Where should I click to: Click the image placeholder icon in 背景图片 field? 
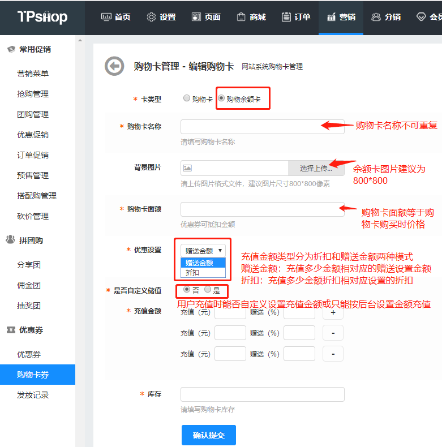click(x=187, y=168)
